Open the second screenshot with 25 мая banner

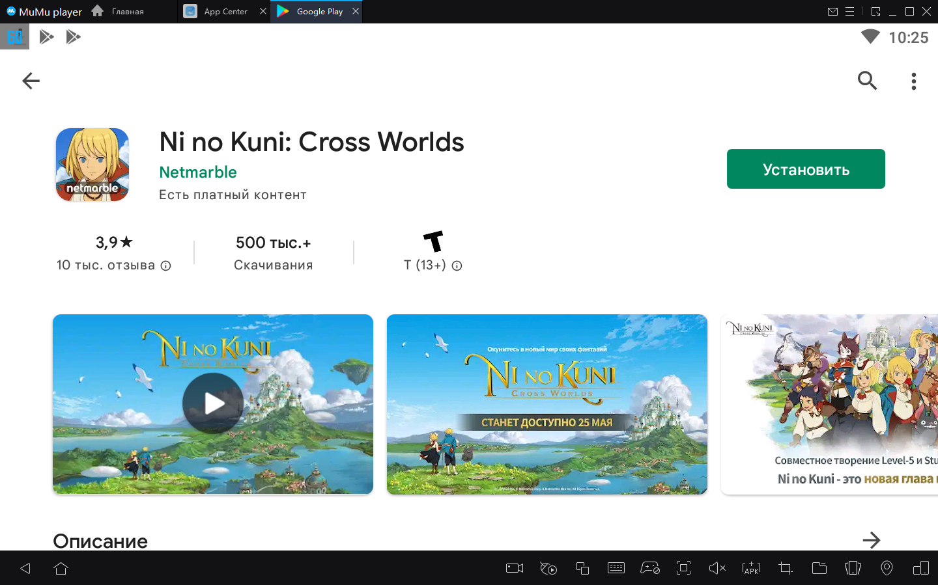click(x=547, y=404)
